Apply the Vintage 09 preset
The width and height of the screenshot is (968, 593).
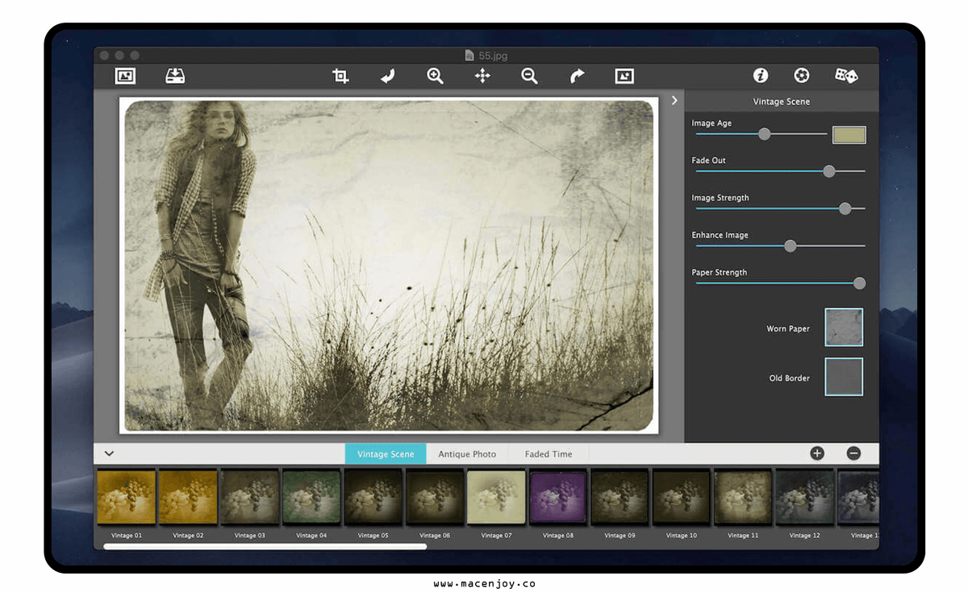pyautogui.click(x=620, y=498)
